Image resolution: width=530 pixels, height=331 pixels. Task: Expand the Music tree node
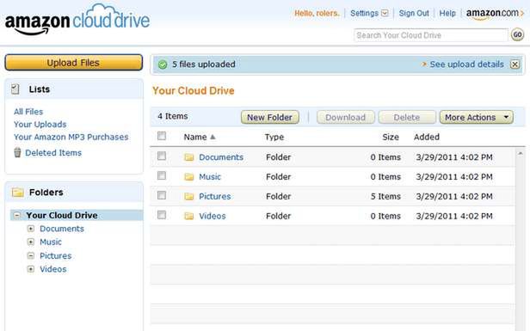pyautogui.click(x=31, y=242)
